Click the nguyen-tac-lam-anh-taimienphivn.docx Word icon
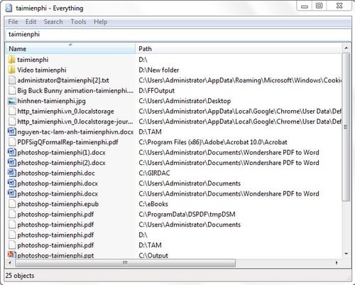This screenshot has height=285, width=355. (12, 131)
